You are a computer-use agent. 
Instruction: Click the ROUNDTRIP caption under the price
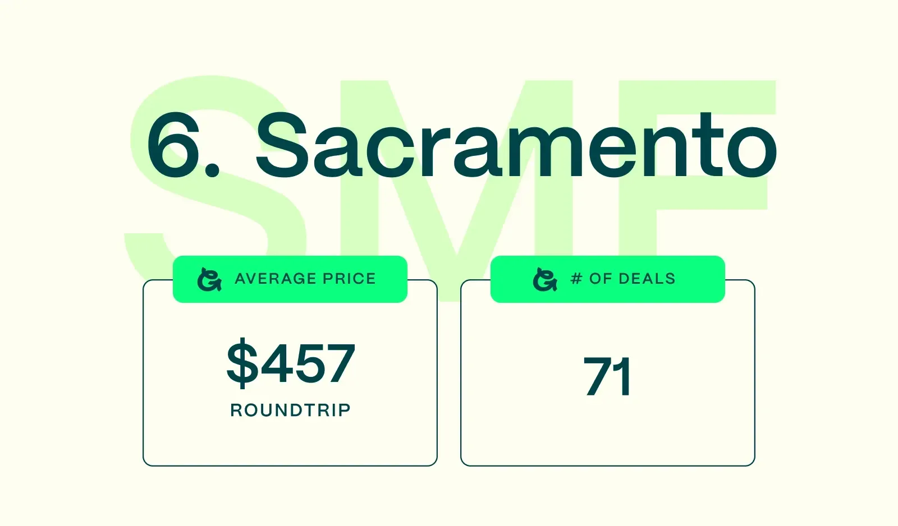(290, 410)
